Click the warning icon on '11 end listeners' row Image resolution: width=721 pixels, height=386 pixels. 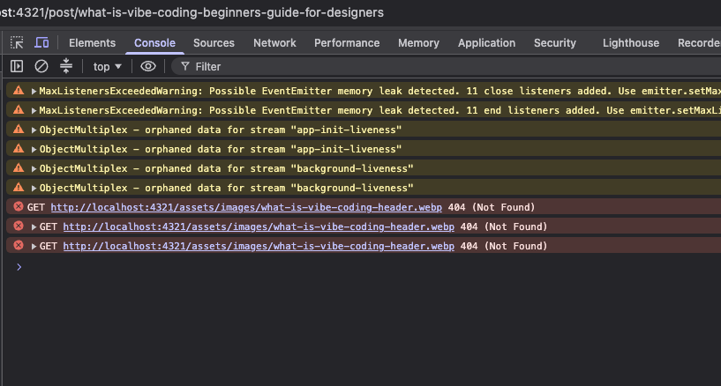coord(19,109)
